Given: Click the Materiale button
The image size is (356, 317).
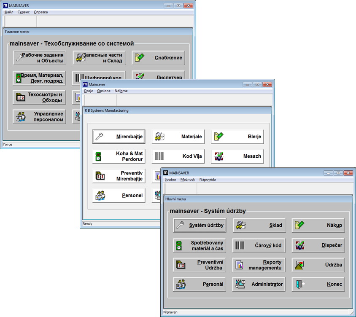Looking at the screenshot, I should 179,137.
